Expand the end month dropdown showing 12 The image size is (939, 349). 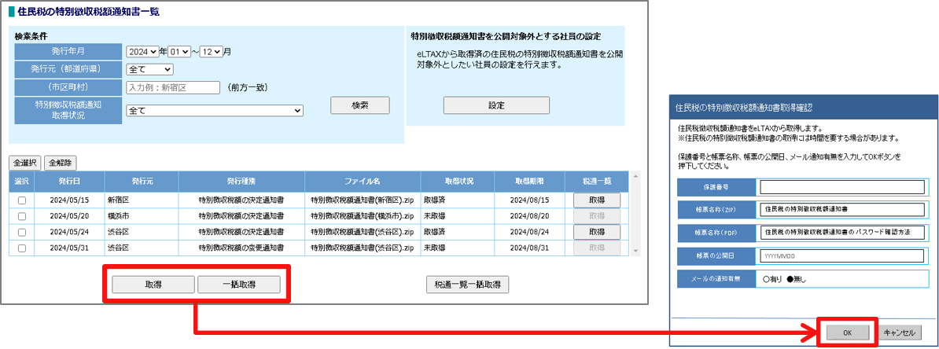212,52
